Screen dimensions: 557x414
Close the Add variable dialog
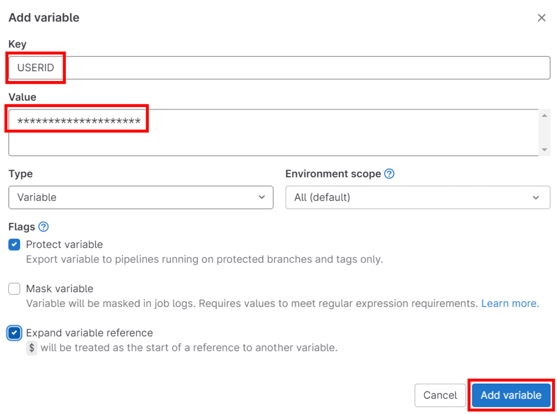542,17
